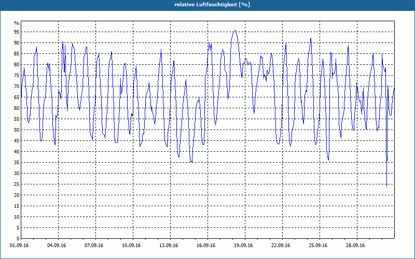Click the y-axis label '45'

(17, 140)
